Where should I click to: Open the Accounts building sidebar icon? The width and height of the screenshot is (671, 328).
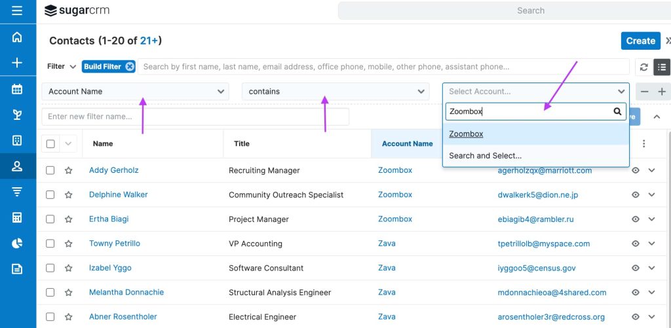click(x=17, y=140)
